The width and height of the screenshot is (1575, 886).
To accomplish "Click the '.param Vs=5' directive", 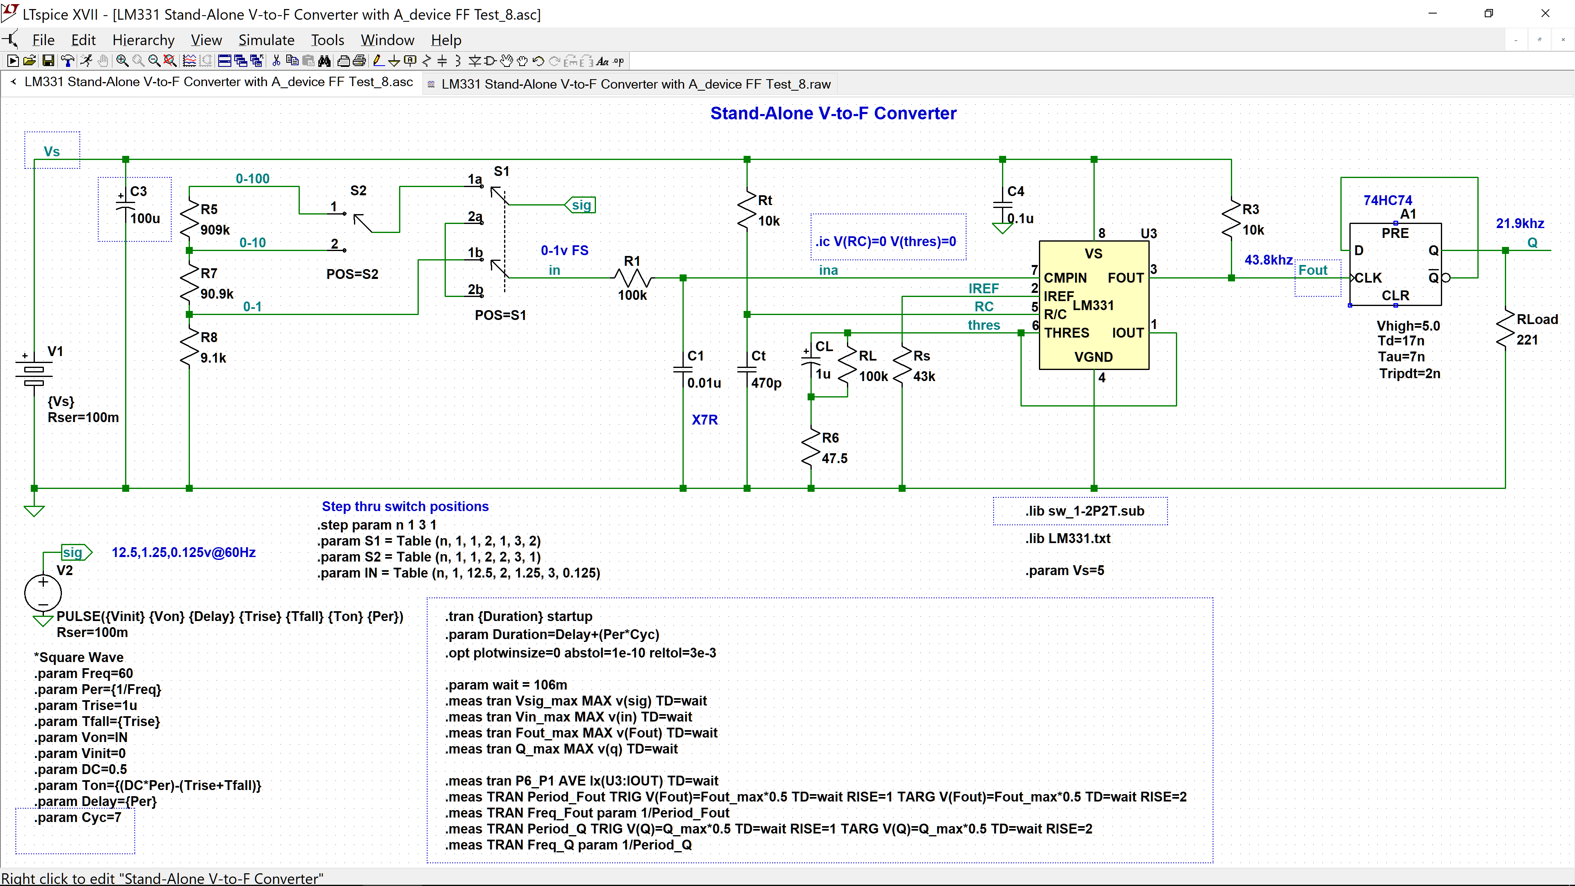I will [x=1064, y=571].
